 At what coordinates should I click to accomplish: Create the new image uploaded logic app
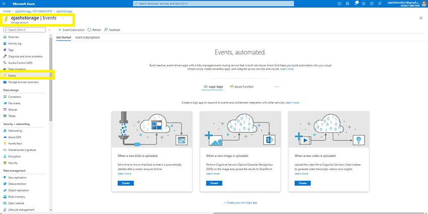215,183
